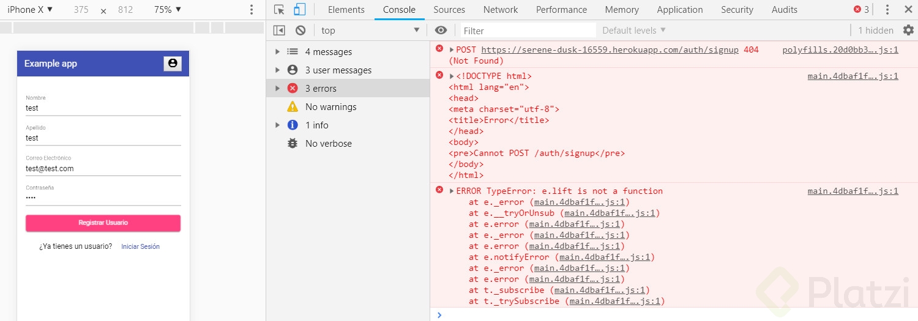
Task: Toggle the device toolbar icon
Action: pyautogui.click(x=299, y=10)
